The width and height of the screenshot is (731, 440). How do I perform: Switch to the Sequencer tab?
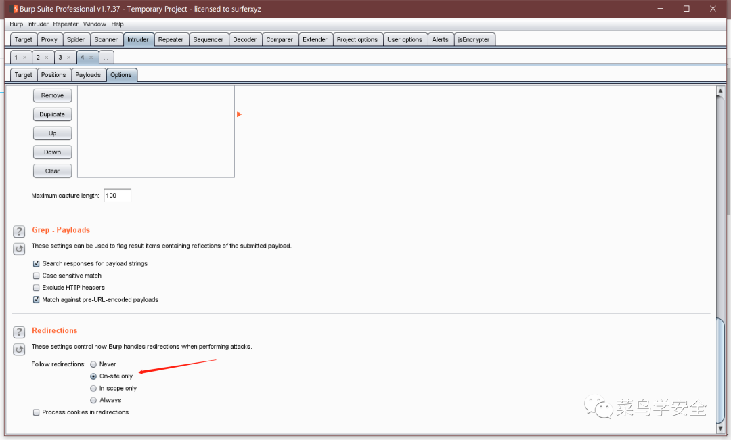208,40
